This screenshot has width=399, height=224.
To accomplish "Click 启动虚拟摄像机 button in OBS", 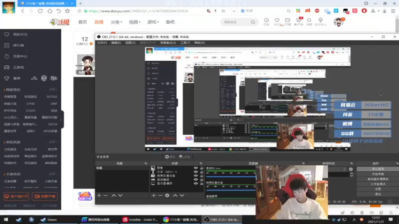I will coord(378,179).
